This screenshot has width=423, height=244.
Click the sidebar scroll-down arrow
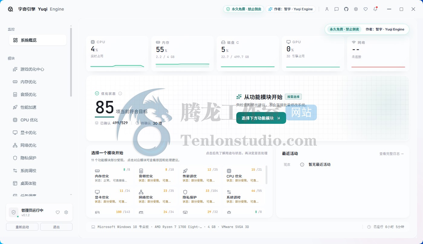[71, 195]
